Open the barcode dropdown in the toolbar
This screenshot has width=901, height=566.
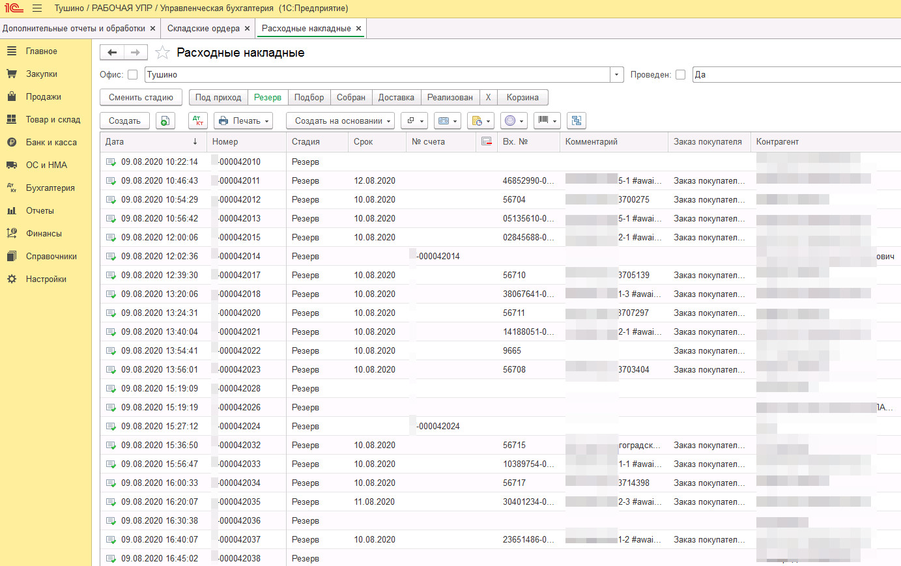coord(547,120)
